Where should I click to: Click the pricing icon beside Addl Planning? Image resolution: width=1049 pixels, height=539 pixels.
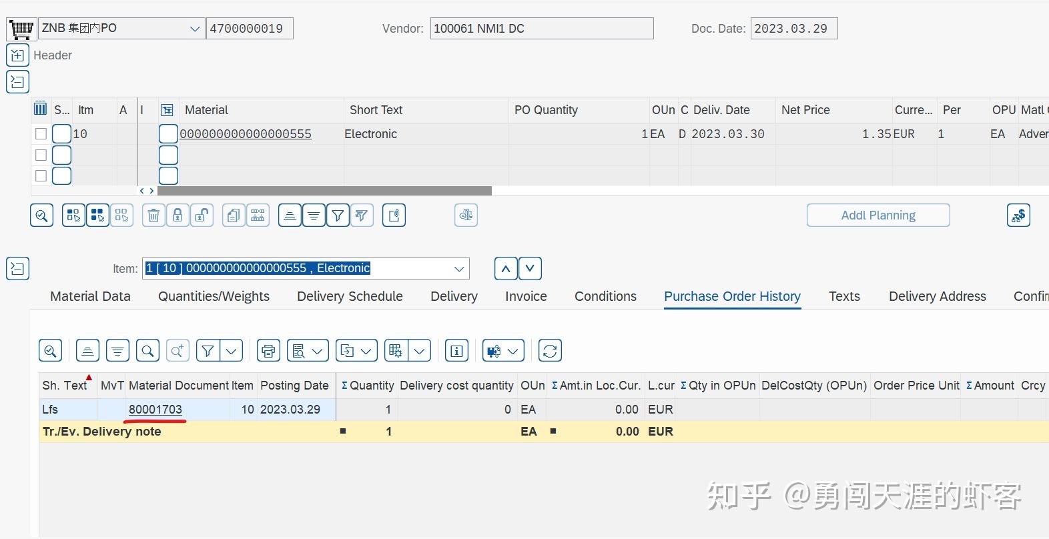1018,215
